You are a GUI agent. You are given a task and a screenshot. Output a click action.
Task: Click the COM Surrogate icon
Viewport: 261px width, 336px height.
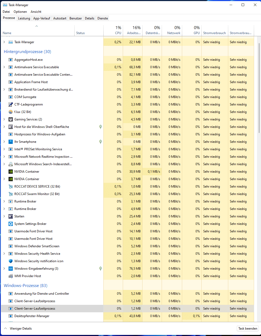click(x=11, y=97)
